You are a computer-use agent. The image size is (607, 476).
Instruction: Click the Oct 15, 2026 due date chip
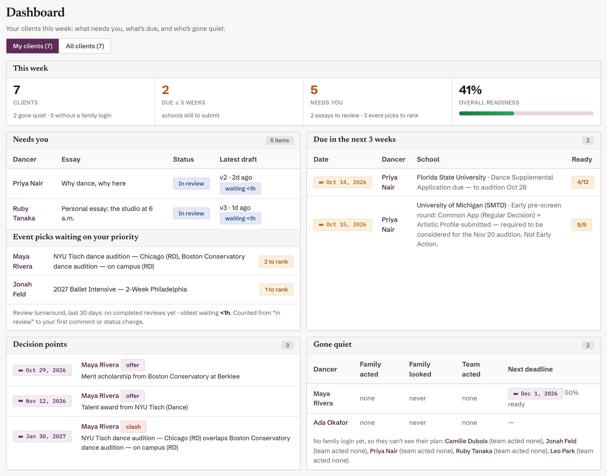[343, 225]
